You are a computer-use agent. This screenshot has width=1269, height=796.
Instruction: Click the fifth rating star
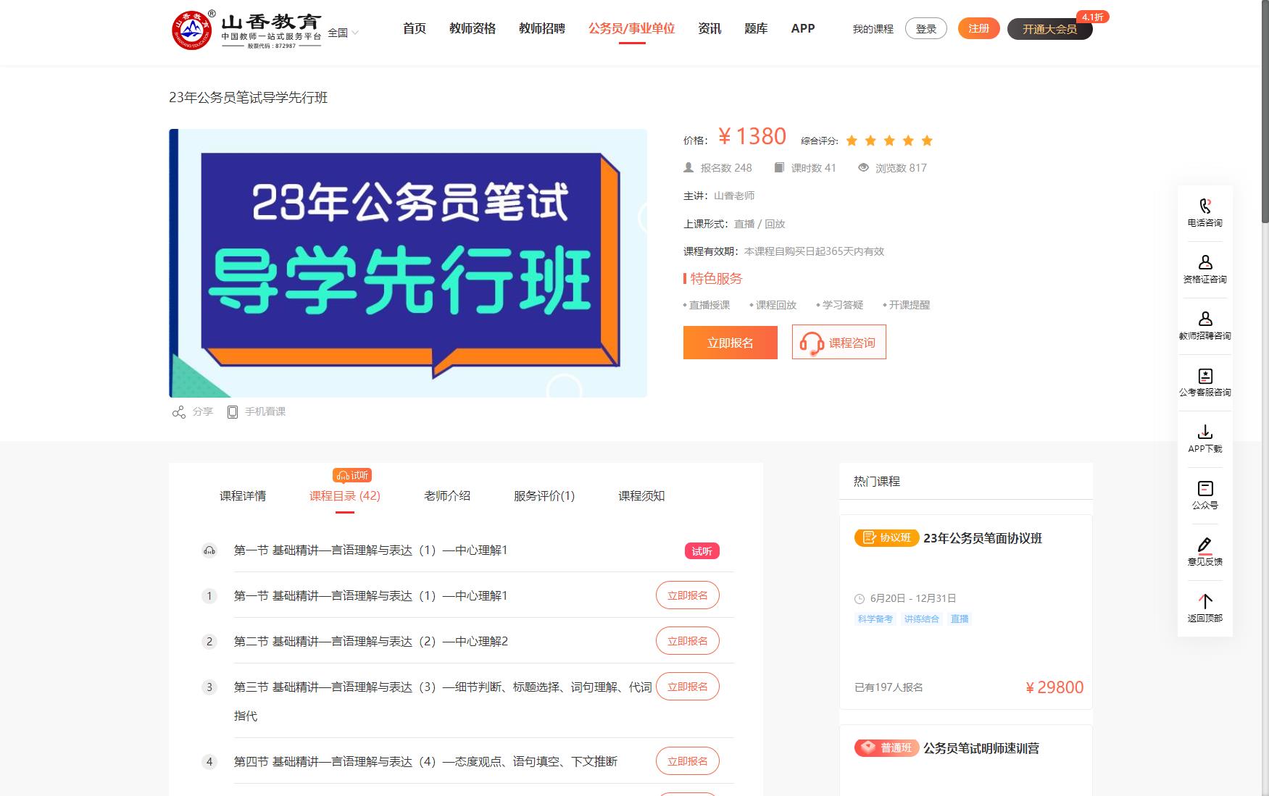[928, 140]
